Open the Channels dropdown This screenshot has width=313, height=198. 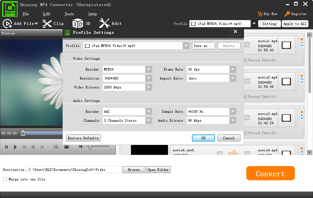(x=149, y=120)
